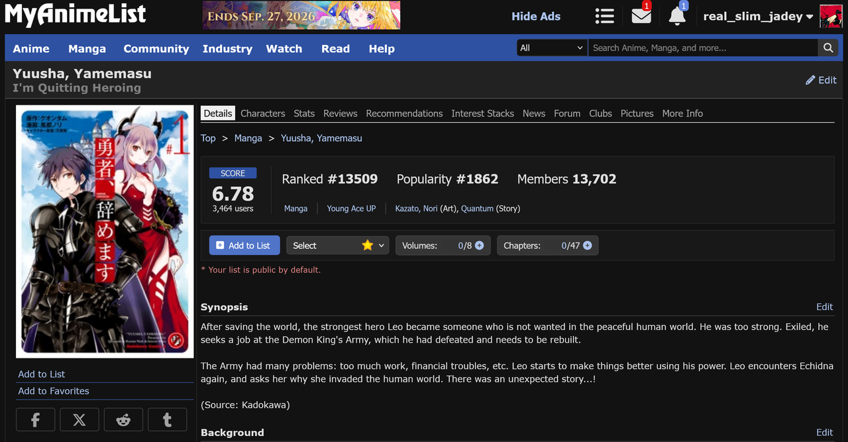Screen dimensions: 848x442
Task: Click Edit link beside Background
Action: pos(825,433)
